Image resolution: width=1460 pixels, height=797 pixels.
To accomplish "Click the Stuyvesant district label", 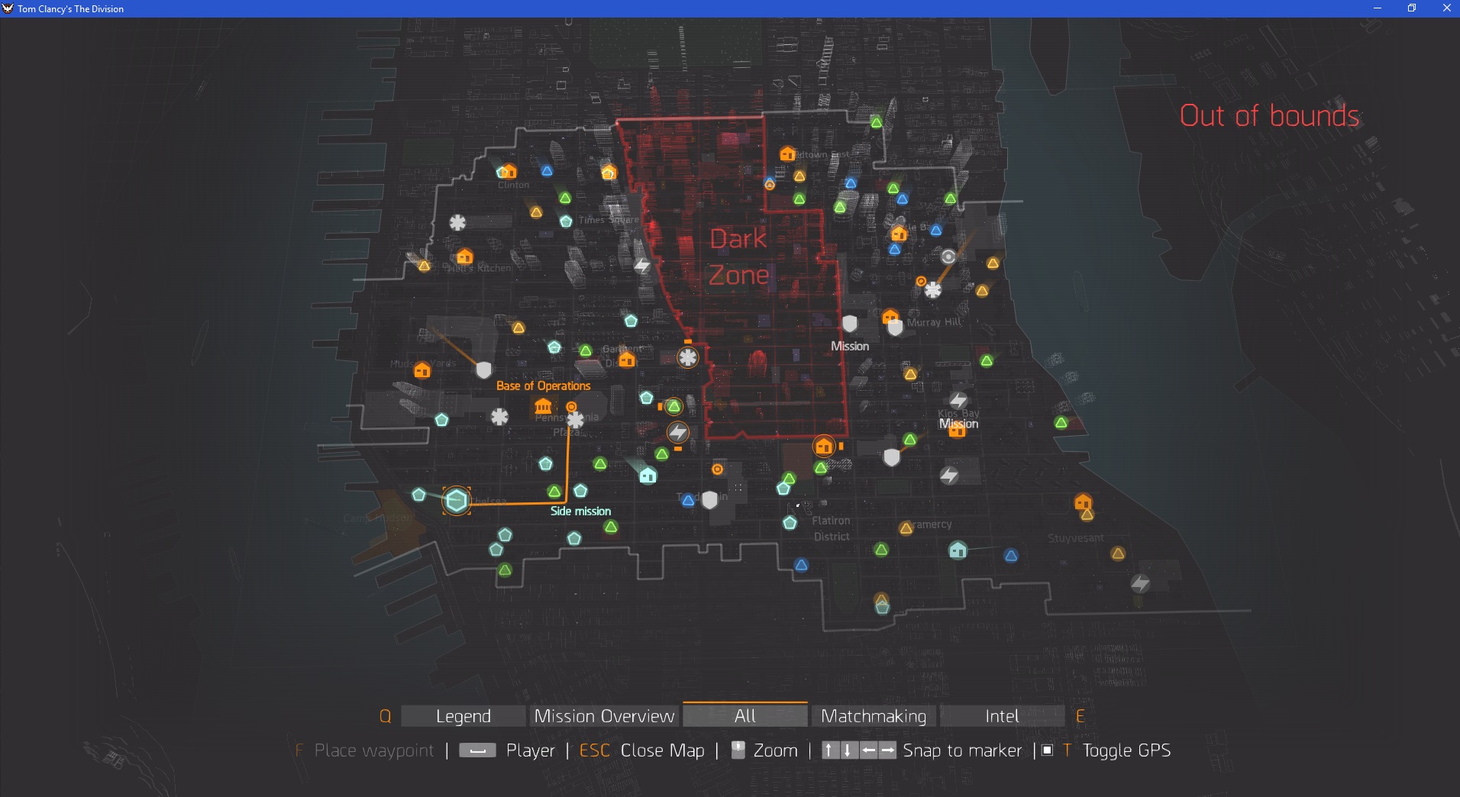I will click(x=1075, y=538).
